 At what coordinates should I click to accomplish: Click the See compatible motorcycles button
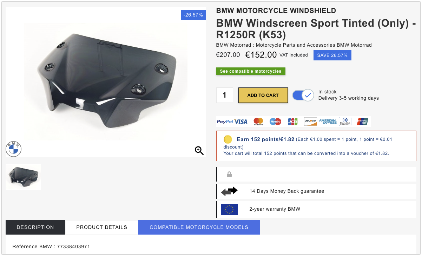[x=251, y=71]
